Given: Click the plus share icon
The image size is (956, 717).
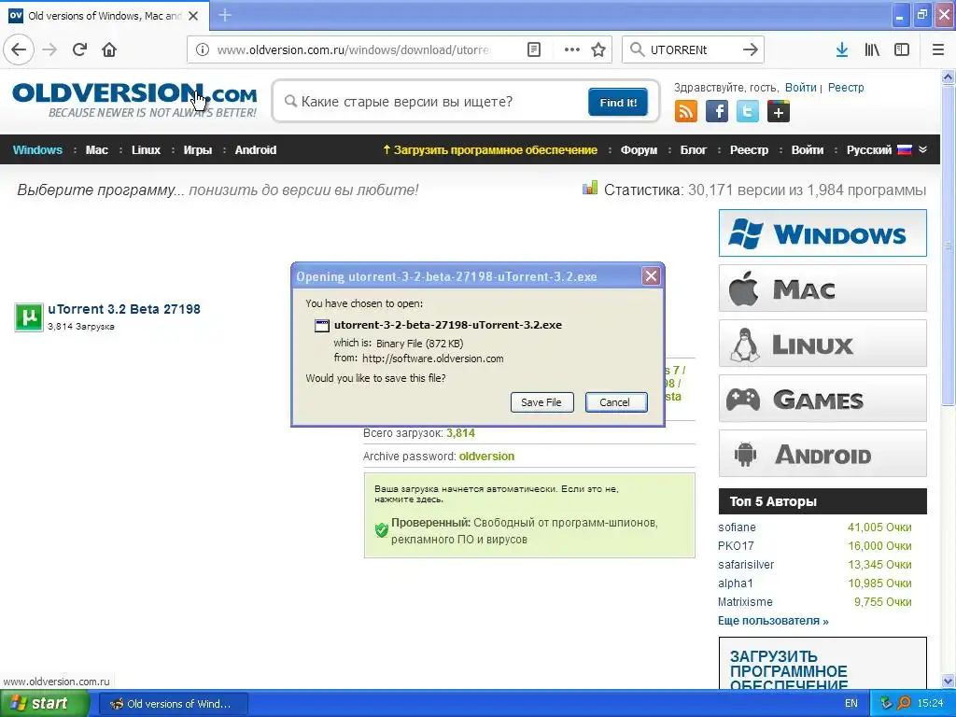Looking at the screenshot, I should coord(779,112).
